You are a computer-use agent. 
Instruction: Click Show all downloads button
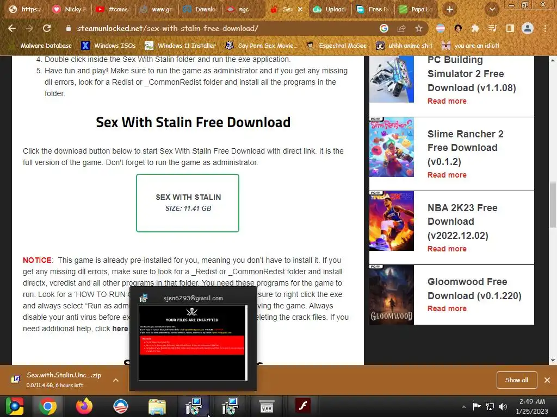(x=517, y=380)
